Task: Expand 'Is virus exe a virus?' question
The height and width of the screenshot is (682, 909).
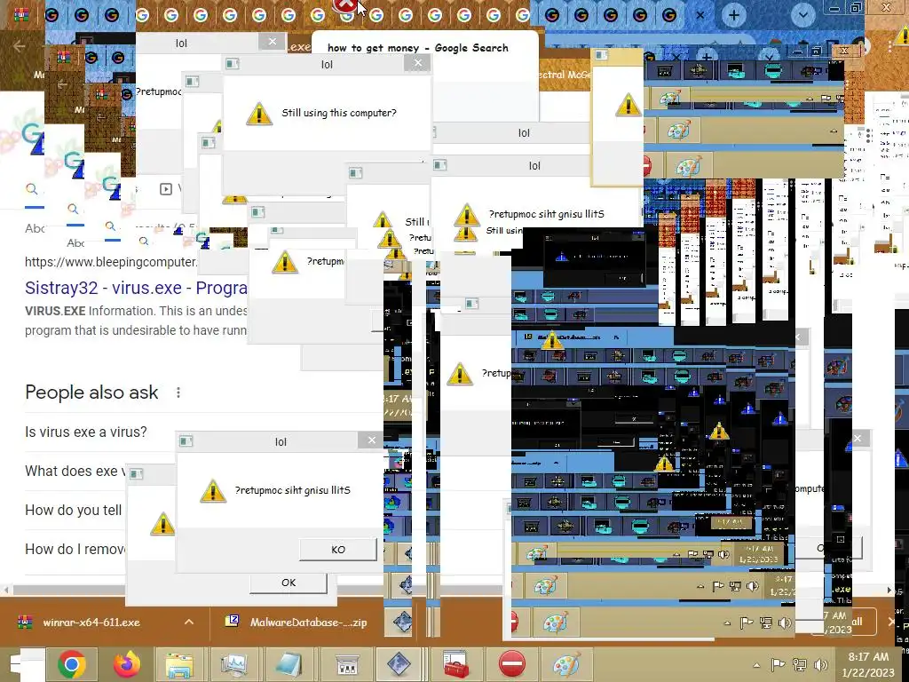Action: 86,432
